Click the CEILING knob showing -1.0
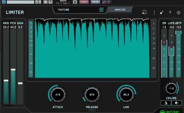Image resolution: width=184 pixels, height=113 pixels. 171,88
